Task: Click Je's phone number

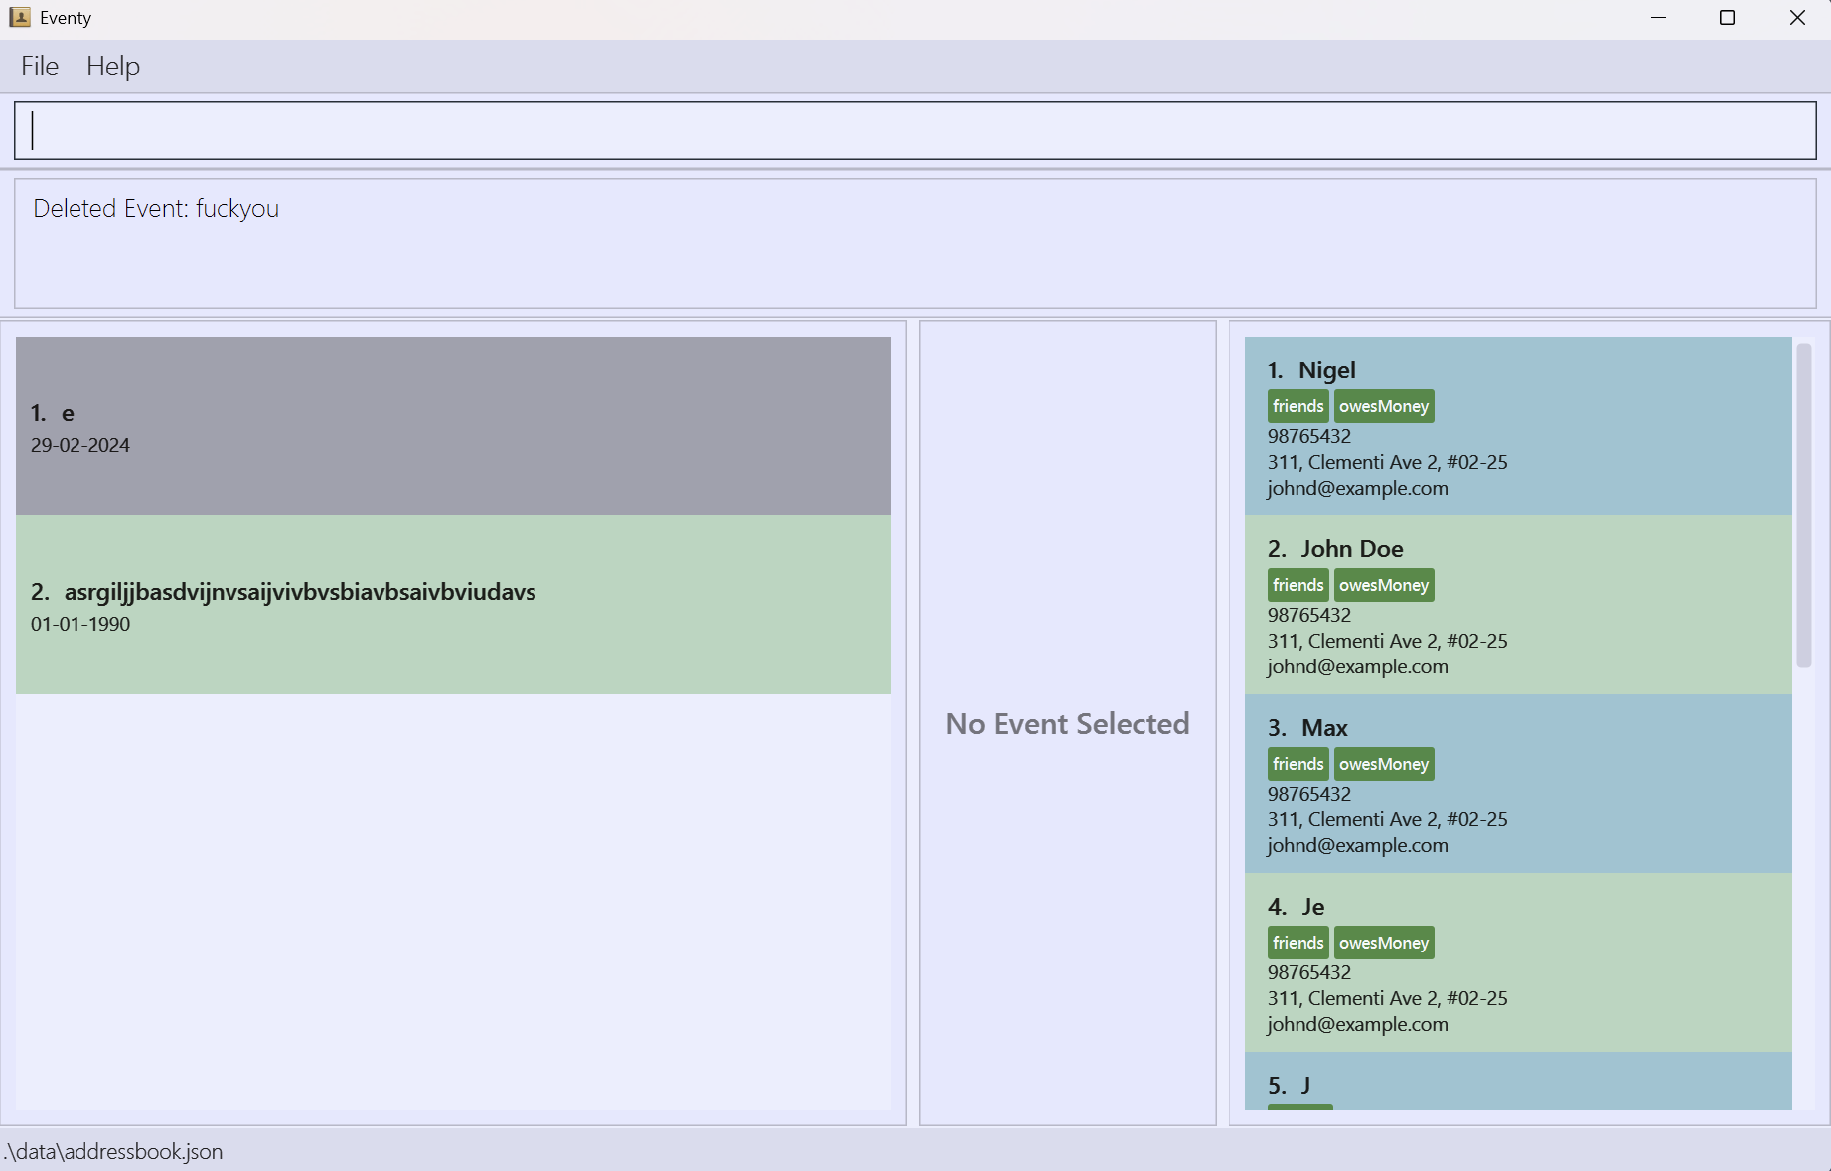Action: click(1309, 972)
